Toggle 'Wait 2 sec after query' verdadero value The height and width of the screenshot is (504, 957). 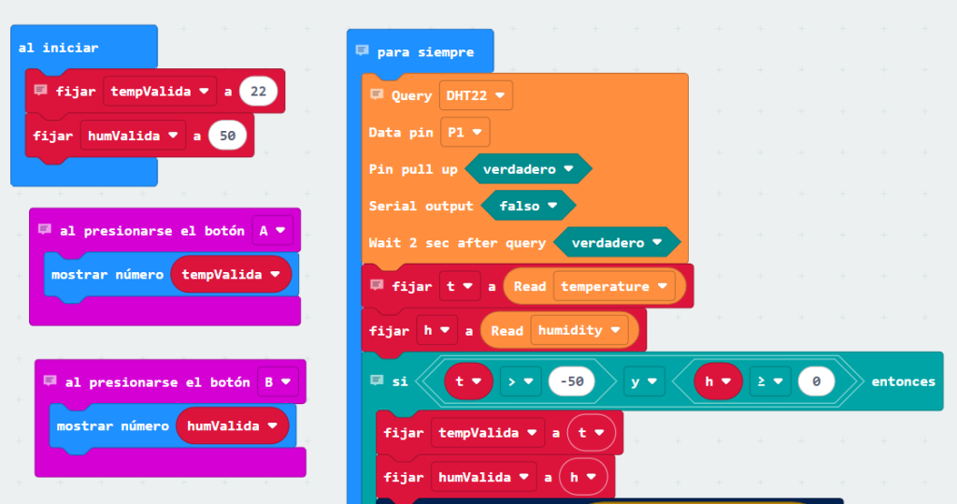point(617,242)
